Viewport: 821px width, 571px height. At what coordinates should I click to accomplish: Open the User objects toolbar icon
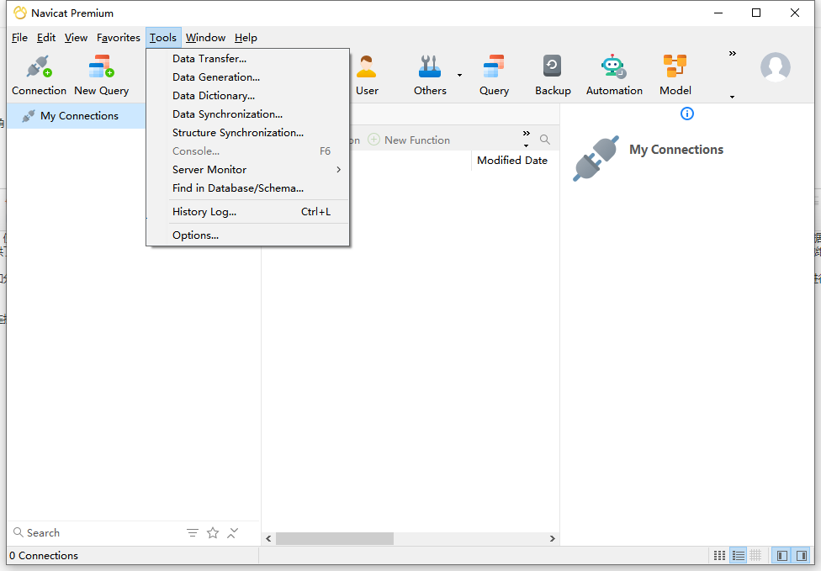pyautogui.click(x=367, y=76)
